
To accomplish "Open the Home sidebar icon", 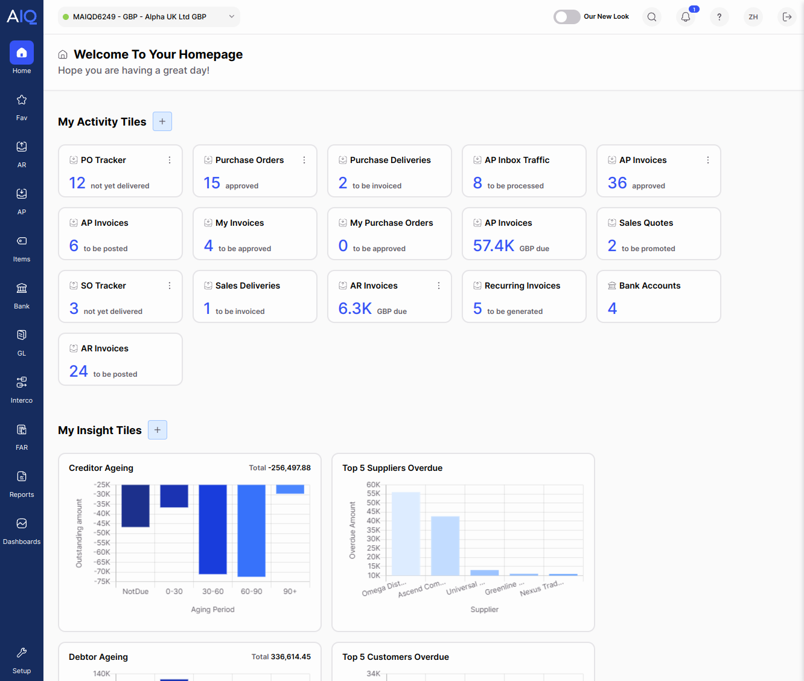I will (x=22, y=53).
